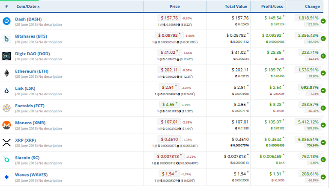Click the $ 157.76 price box for Dash
This screenshot has width=329, height=188.
pyautogui.click(x=169, y=18)
